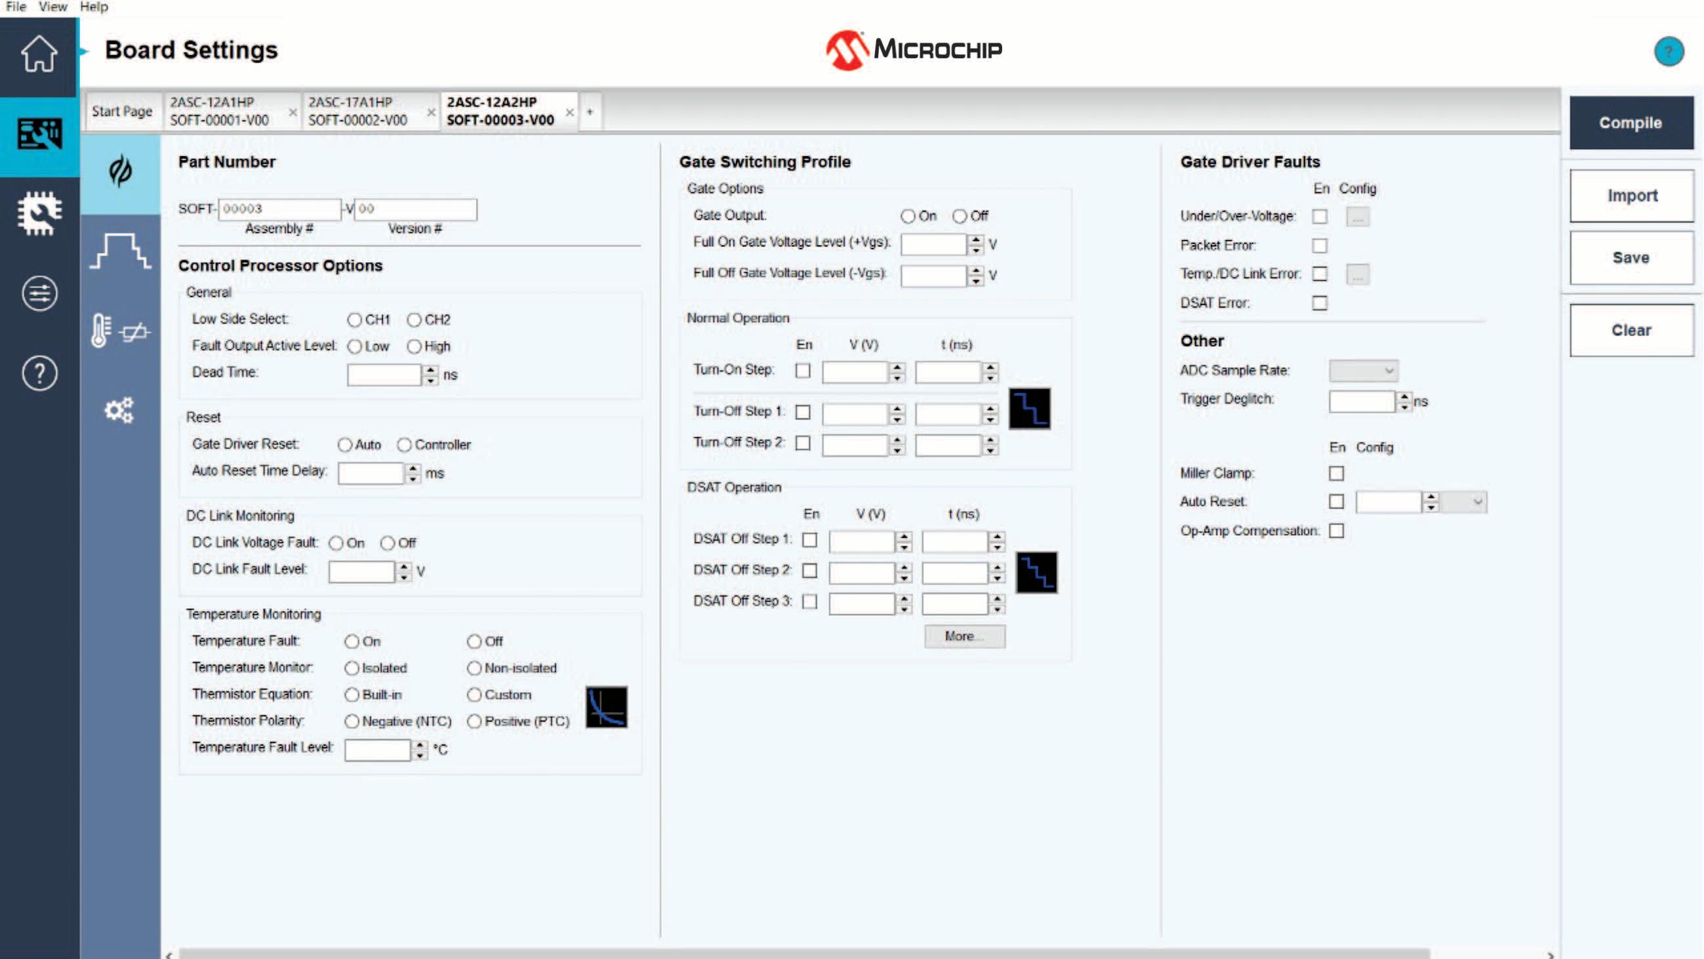Switch to 2ASC-17A1HP SOFT-00002-V00 tab
This screenshot has width=1704, height=959.
tap(358, 111)
